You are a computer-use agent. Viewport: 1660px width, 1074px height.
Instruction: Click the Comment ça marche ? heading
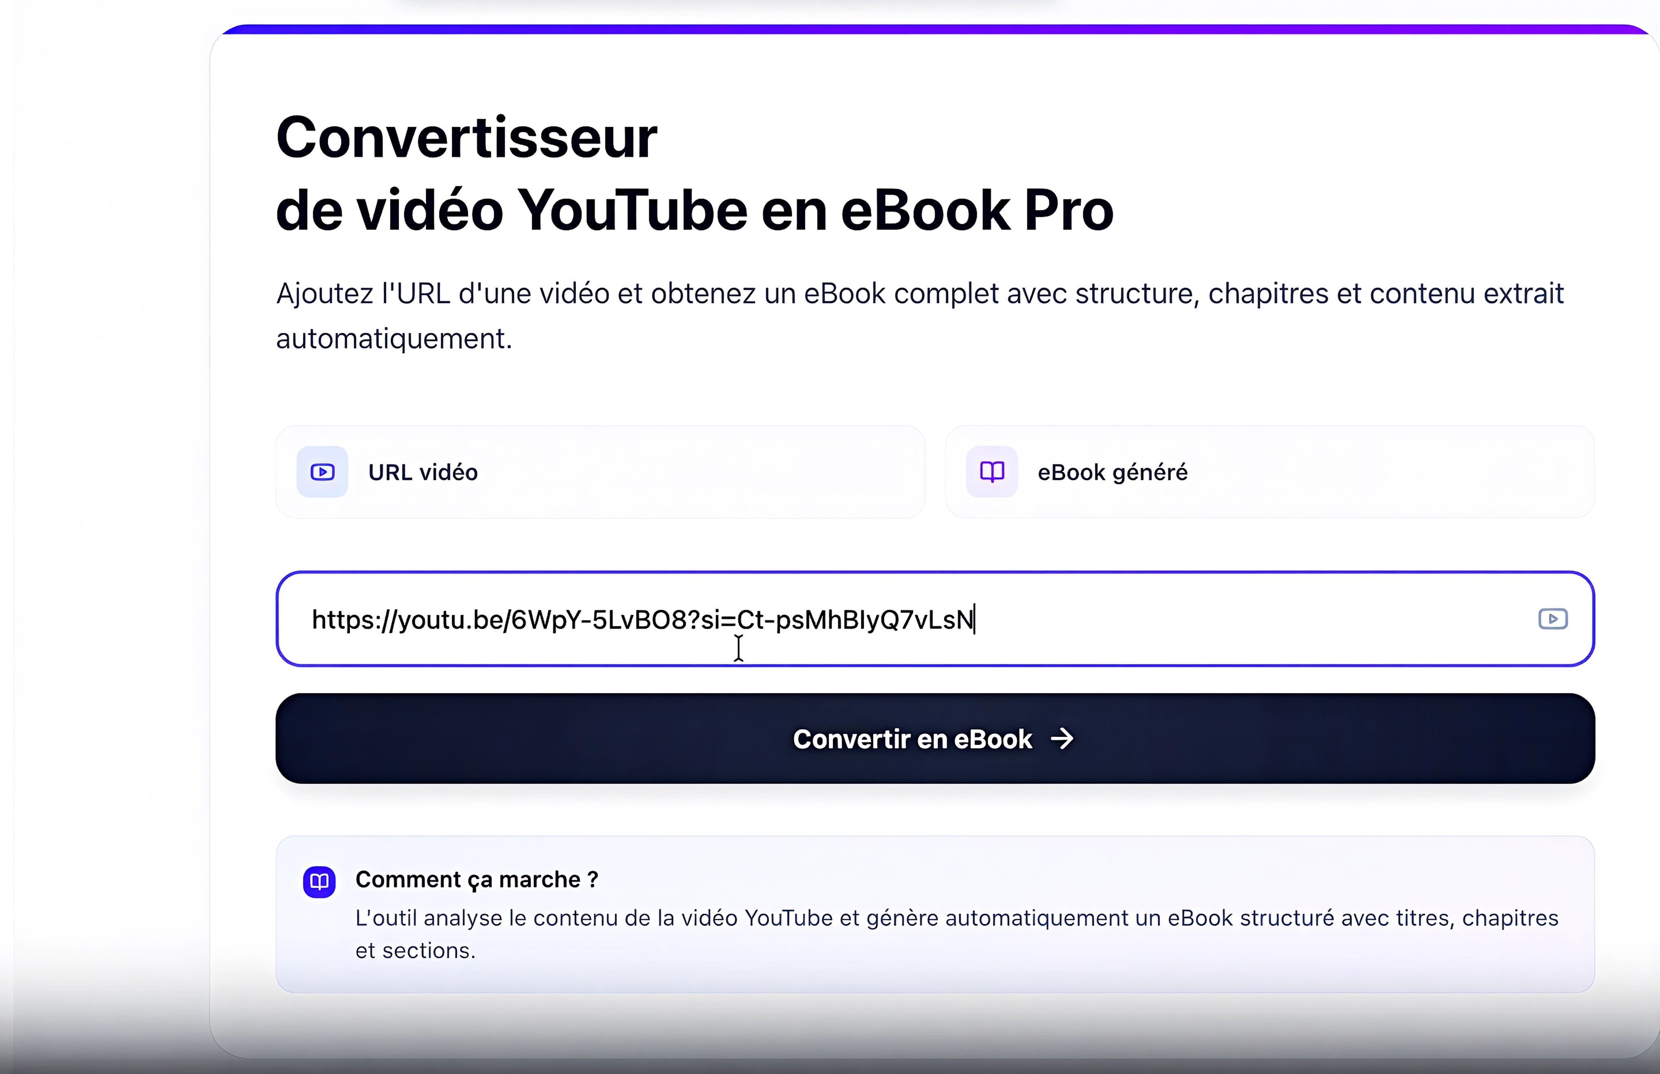click(476, 880)
